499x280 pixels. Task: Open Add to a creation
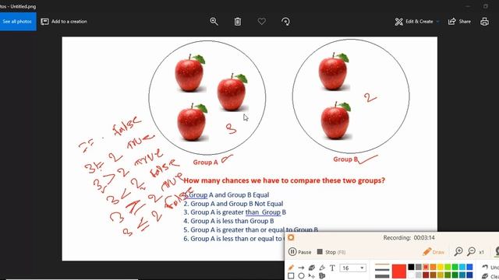(64, 22)
